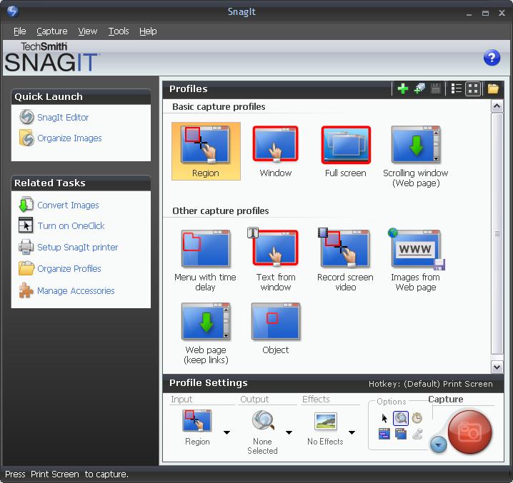The image size is (513, 483).
Task: Open the Tools menu
Action: (x=119, y=31)
